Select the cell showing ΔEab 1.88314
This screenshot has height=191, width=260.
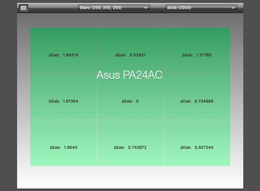coord(64,51)
